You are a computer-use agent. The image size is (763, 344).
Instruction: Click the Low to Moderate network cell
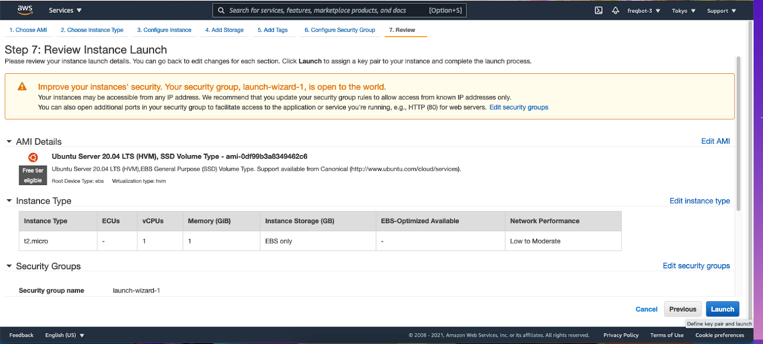click(x=563, y=241)
